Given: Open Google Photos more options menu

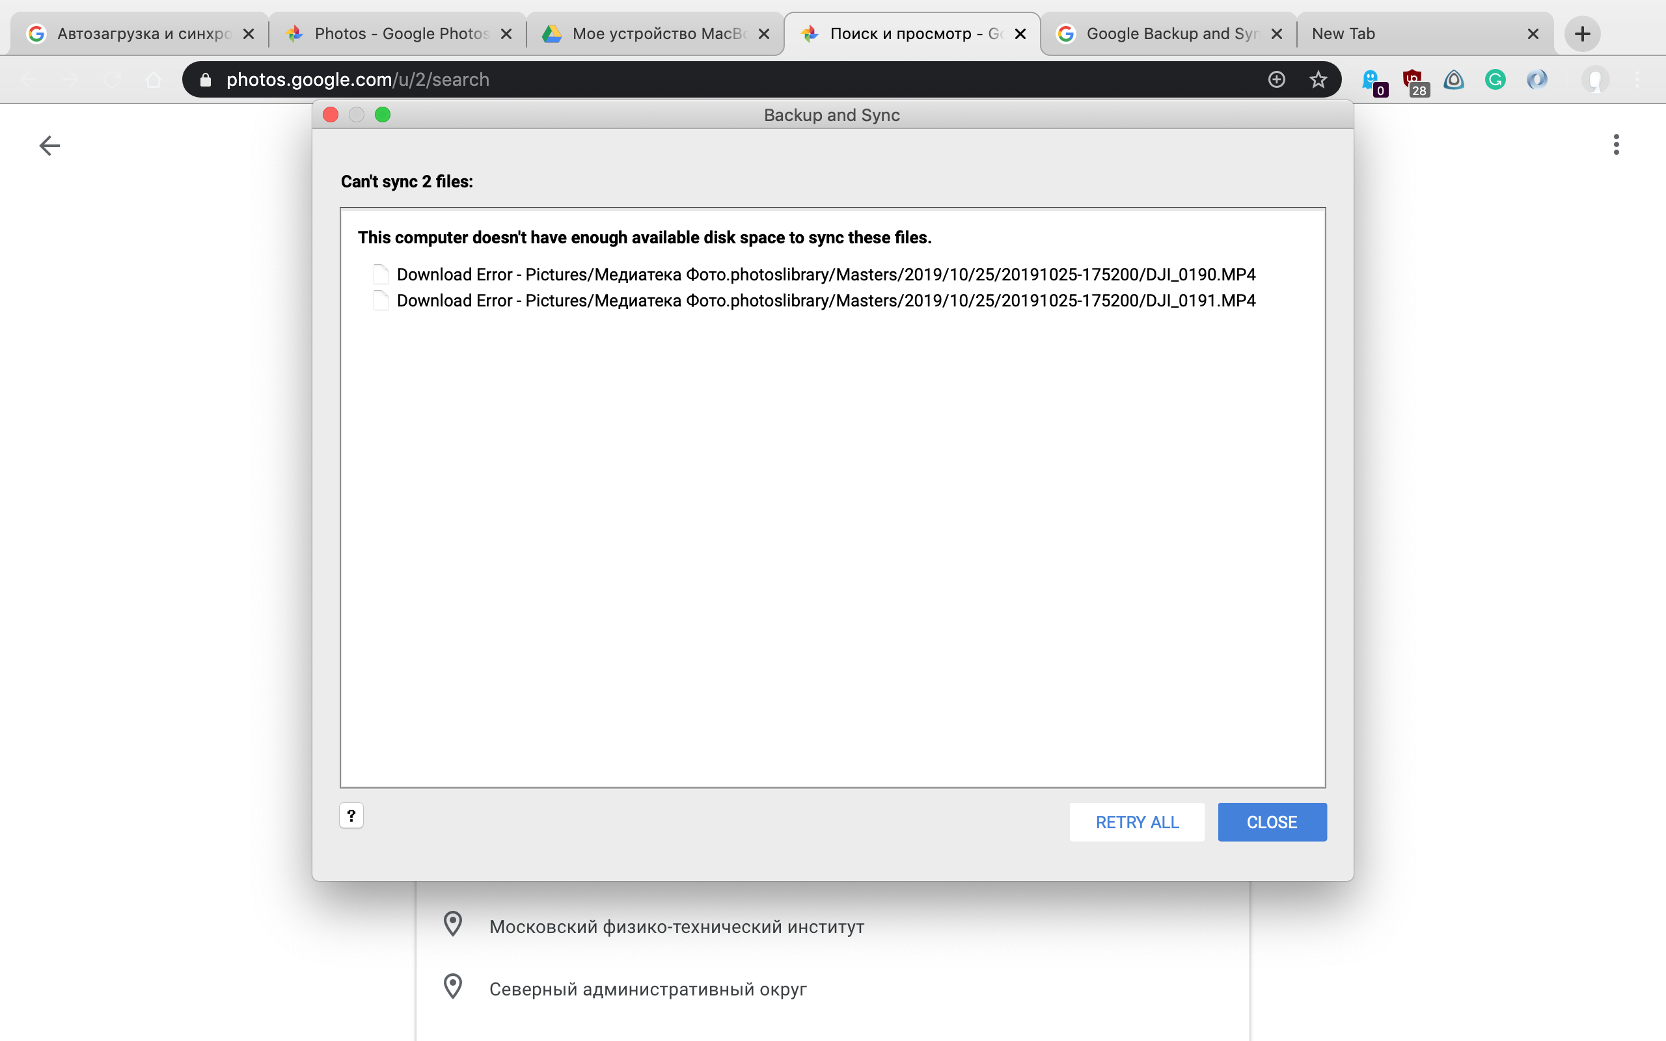Looking at the screenshot, I should click(x=1616, y=144).
